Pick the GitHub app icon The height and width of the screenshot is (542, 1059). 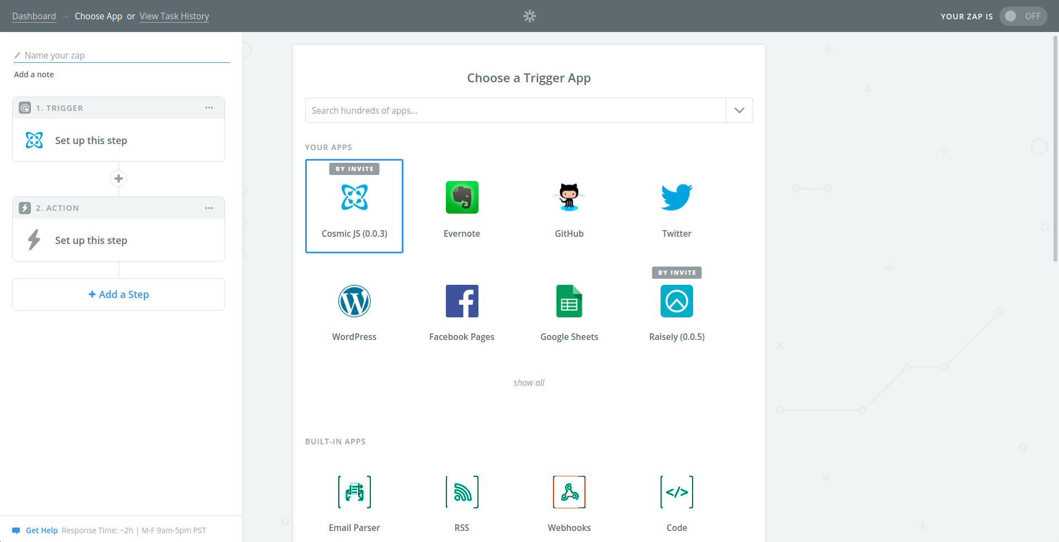tap(569, 197)
